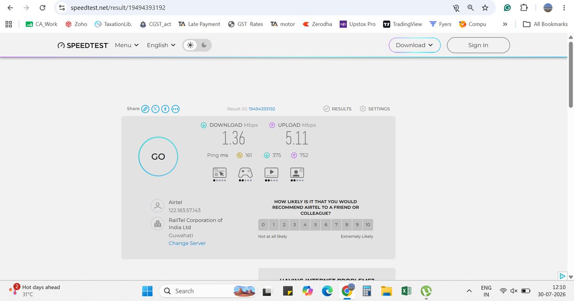Open the RESULTS tab
This screenshot has height=301, width=574.
337,109
